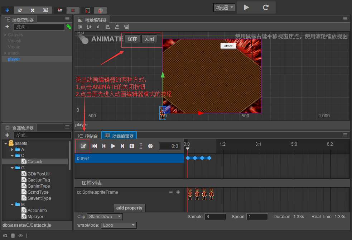This screenshot has height=240, width=352.
Task: Click the Sample input field
Action: coord(215,217)
